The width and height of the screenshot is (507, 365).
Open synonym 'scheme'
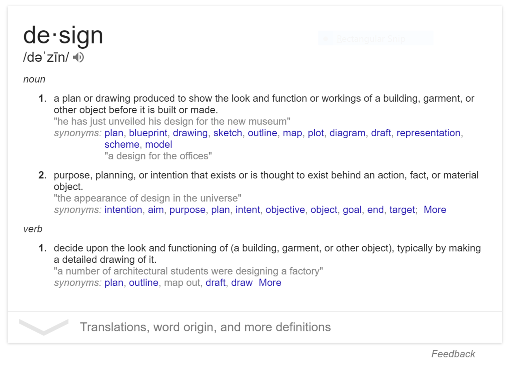(x=122, y=144)
